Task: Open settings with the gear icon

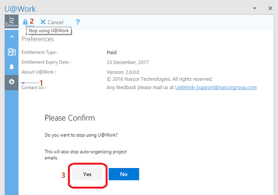Action: pos(11,82)
